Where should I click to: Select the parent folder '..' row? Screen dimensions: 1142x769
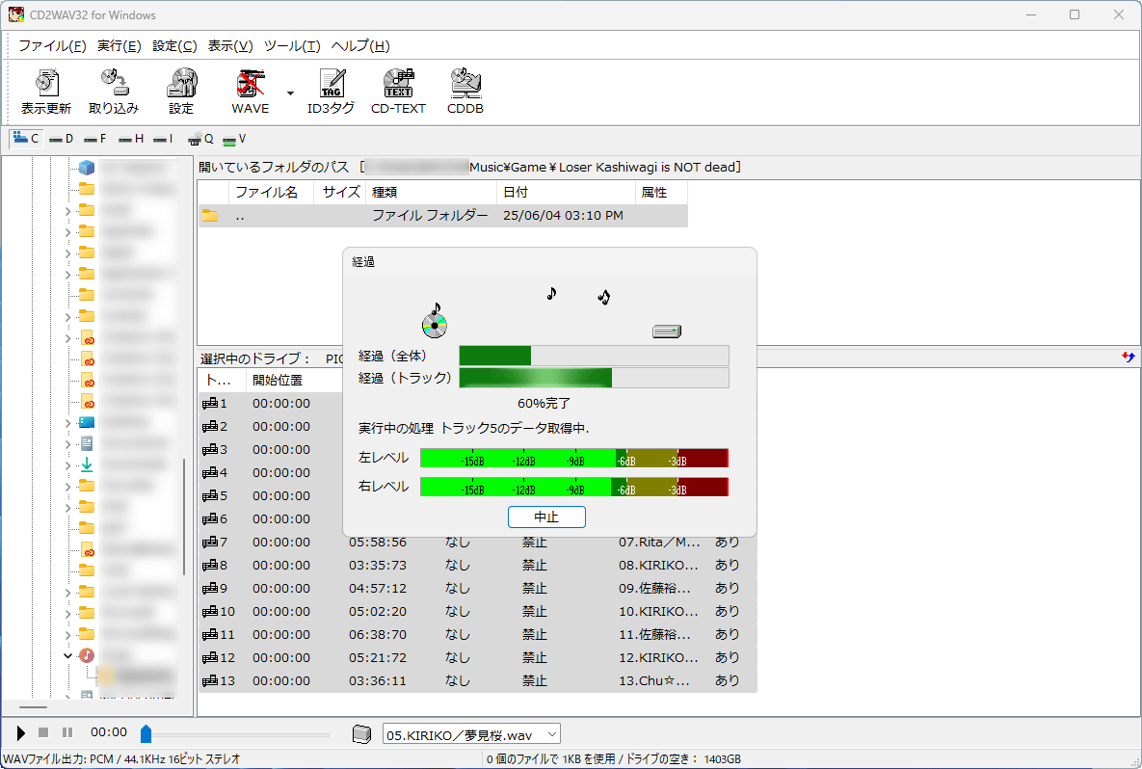coord(442,216)
